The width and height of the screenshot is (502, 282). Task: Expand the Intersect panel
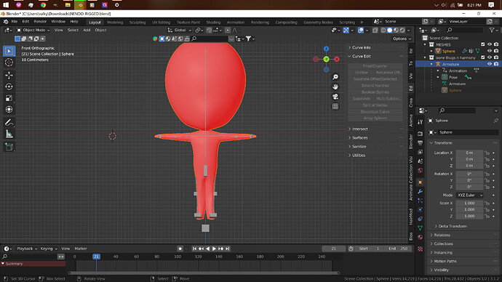click(360, 129)
